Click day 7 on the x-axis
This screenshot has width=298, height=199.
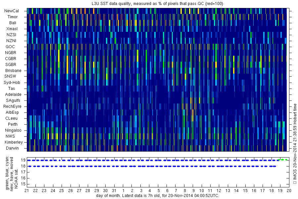tap(176, 191)
